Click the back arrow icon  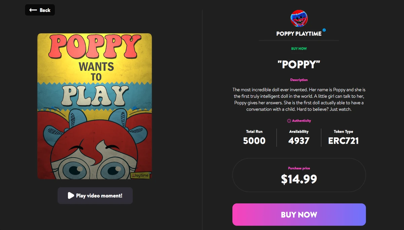(34, 10)
